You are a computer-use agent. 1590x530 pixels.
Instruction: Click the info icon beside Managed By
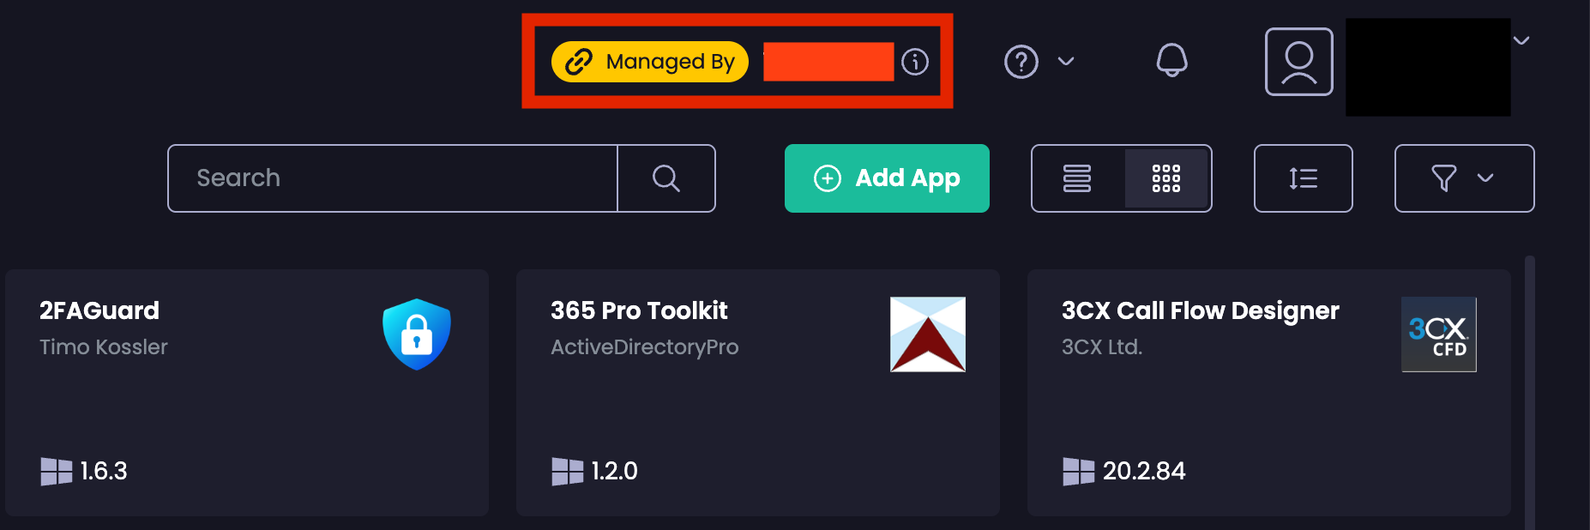[915, 62]
